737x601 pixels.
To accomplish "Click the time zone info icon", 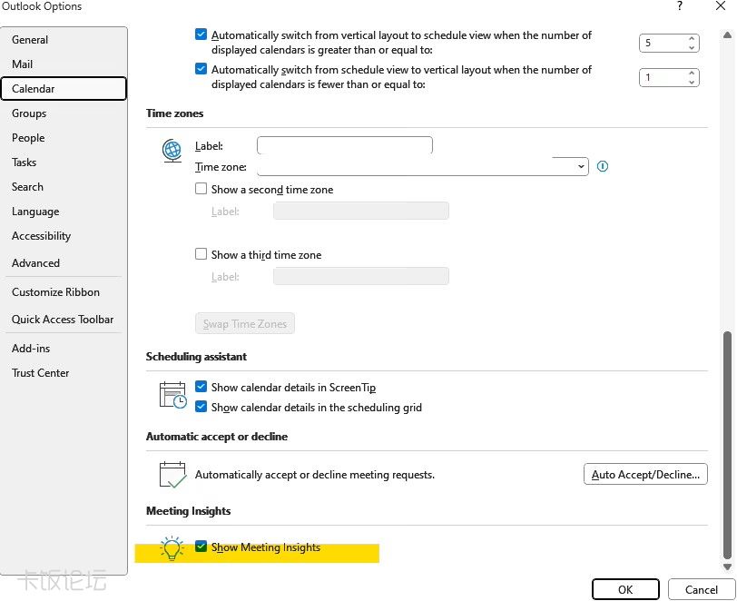I will pyautogui.click(x=602, y=166).
